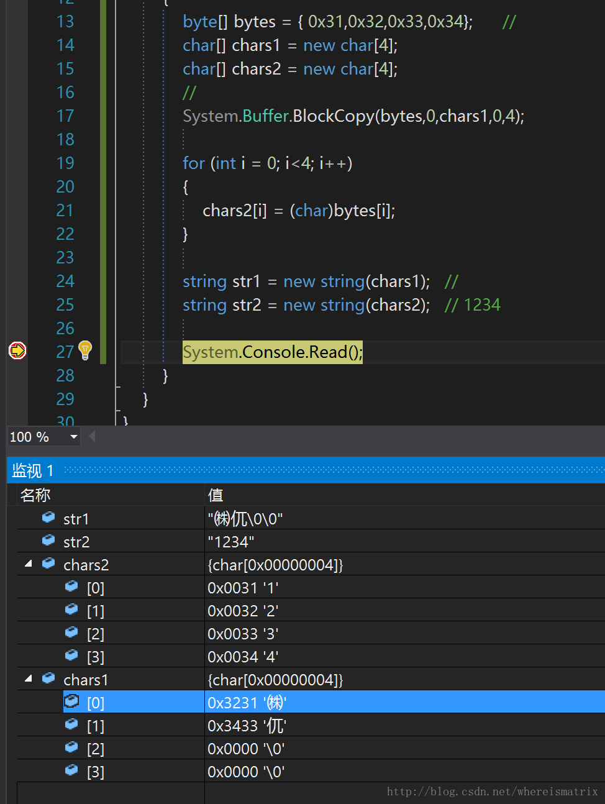Select the str2 name in watch list

click(76, 542)
